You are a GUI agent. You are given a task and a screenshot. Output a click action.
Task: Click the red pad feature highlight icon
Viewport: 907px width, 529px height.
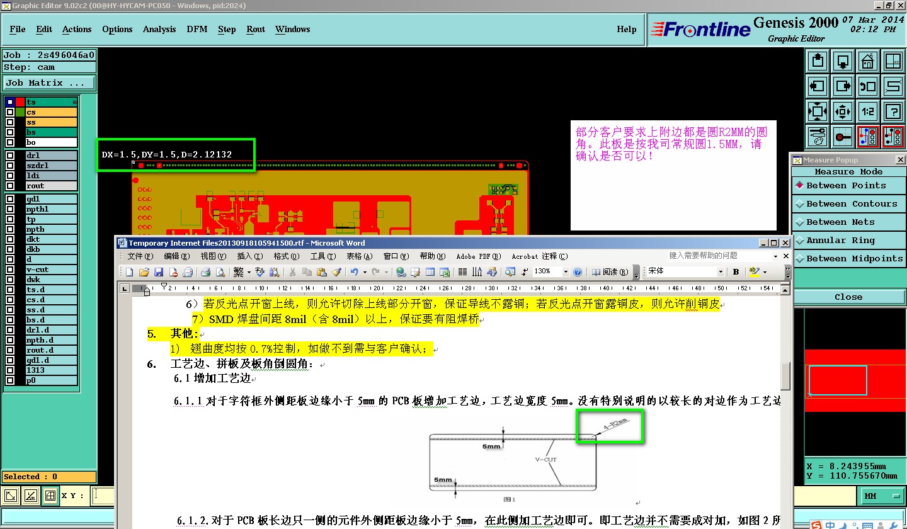[x=843, y=136]
